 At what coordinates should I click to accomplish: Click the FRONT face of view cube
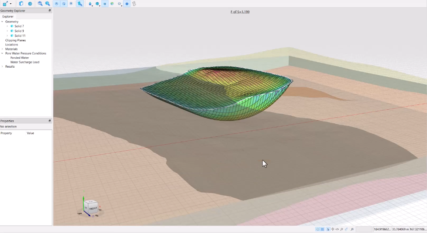tap(94, 208)
